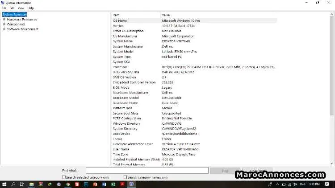
Task: Open the File menu
Action: (x=4, y=8)
